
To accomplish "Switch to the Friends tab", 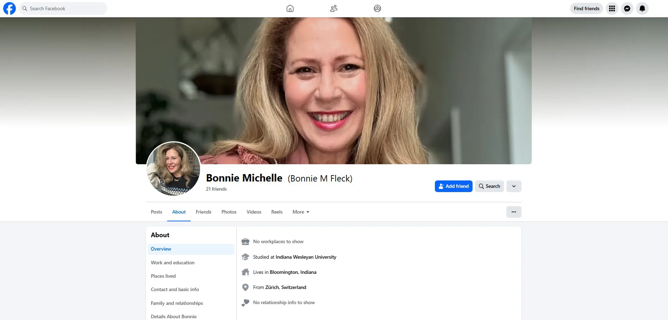I will point(204,212).
